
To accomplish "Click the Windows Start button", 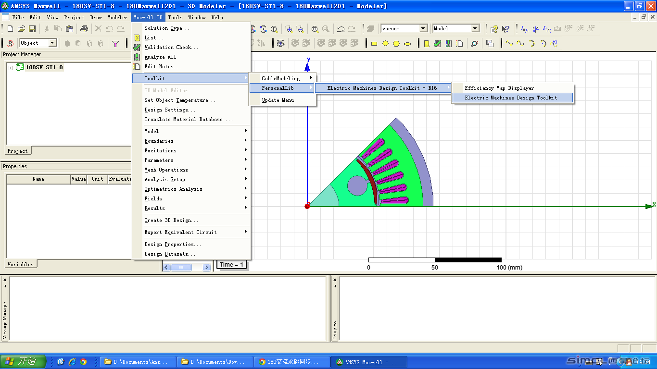I will pos(23,362).
